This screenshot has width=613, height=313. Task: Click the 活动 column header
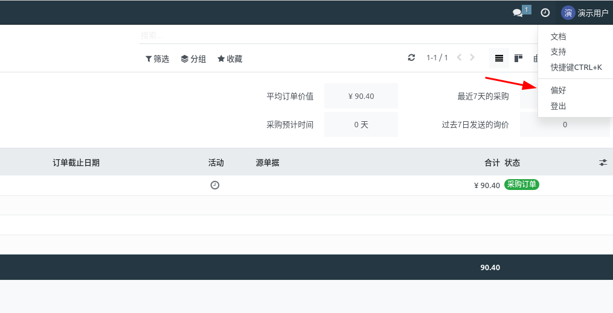(x=216, y=163)
